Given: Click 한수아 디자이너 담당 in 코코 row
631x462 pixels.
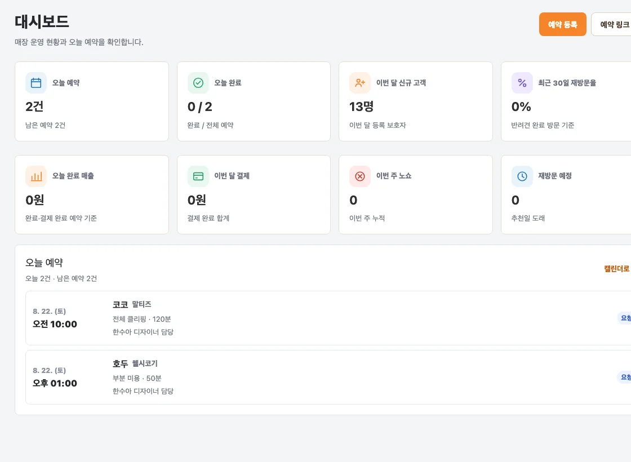Looking at the screenshot, I should click(143, 332).
